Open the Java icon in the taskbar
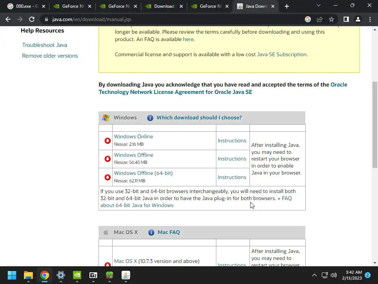Screen dimensions: 378x284 point(126,275)
